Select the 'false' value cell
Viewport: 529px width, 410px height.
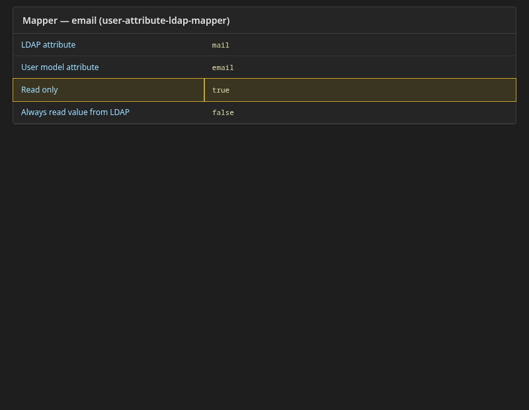360,112
